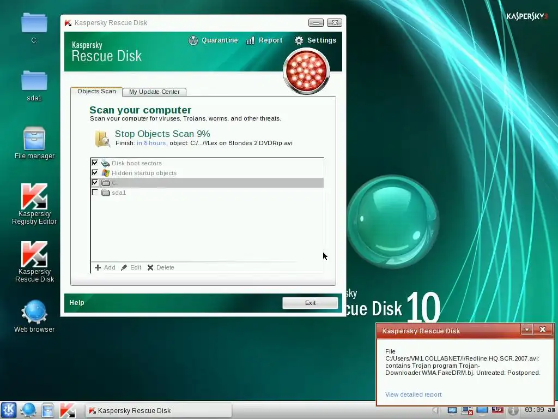Screen dimensions: 558x419
Task: Open the Report view
Action: 264,40
